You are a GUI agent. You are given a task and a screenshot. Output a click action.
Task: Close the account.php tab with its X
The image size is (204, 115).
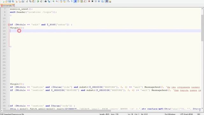pyautogui.click(x=13, y=6)
